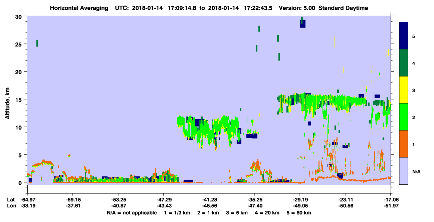
Task: Click the '2 = 1 km' legend text
Action: [x=207, y=213]
